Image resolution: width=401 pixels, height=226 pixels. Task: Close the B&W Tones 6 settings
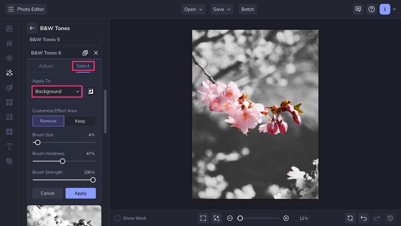click(x=96, y=53)
